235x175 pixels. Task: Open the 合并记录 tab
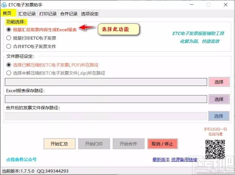click(x=69, y=14)
